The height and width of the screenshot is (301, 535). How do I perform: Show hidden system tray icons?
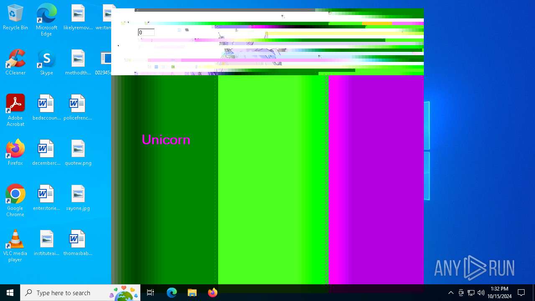click(x=451, y=293)
